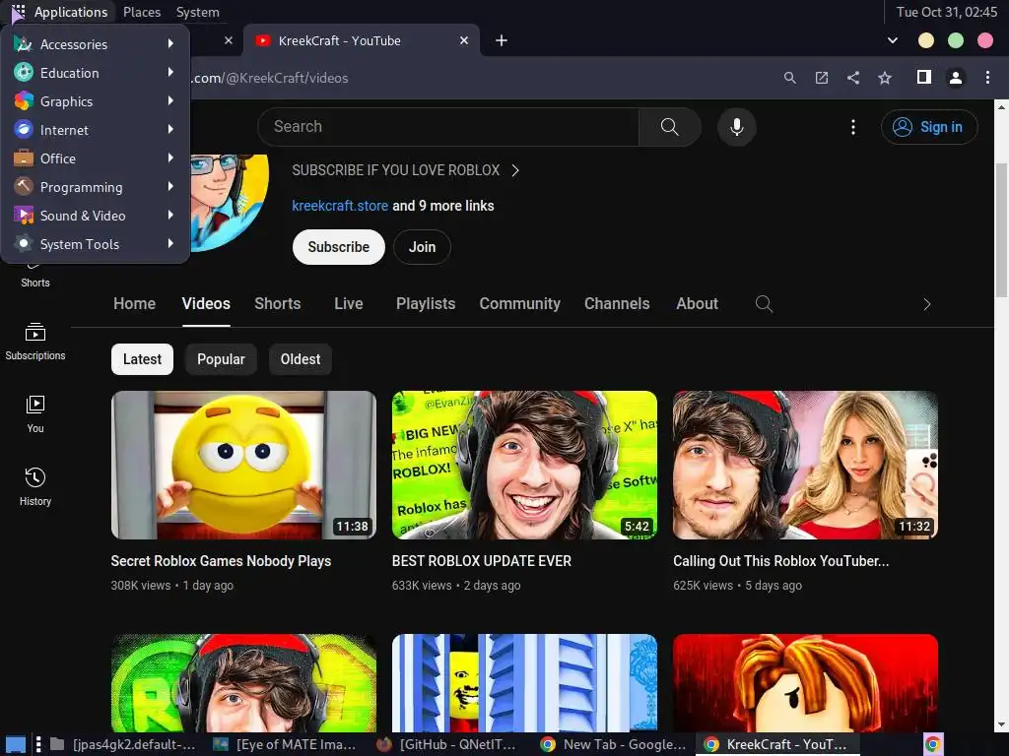
Task: Expand the Internet submenu
Action: [96, 130]
